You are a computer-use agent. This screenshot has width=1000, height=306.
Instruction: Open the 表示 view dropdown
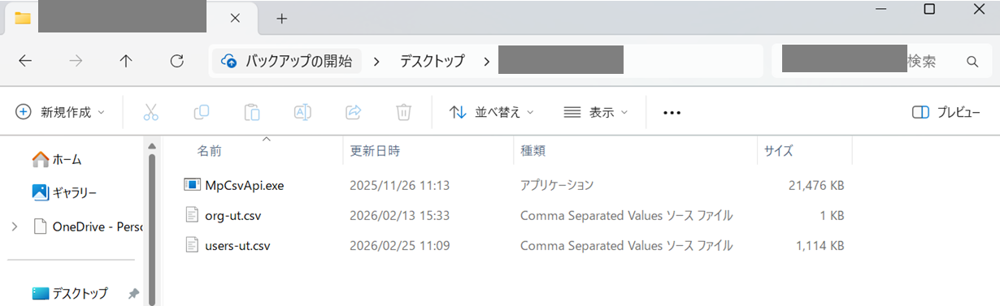[x=597, y=112]
